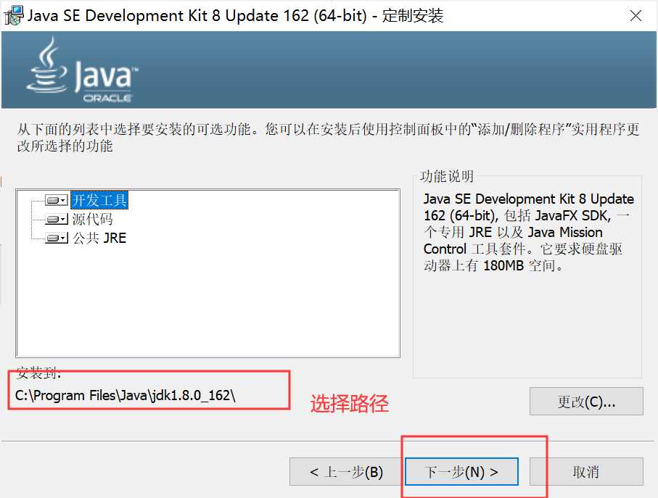Click the 更改(C)... button
This screenshot has height=498, width=658.
[586, 401]
